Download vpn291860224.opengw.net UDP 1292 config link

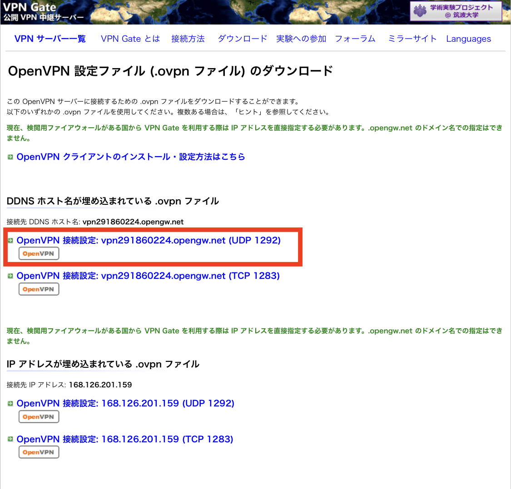(x=149, y=241)
